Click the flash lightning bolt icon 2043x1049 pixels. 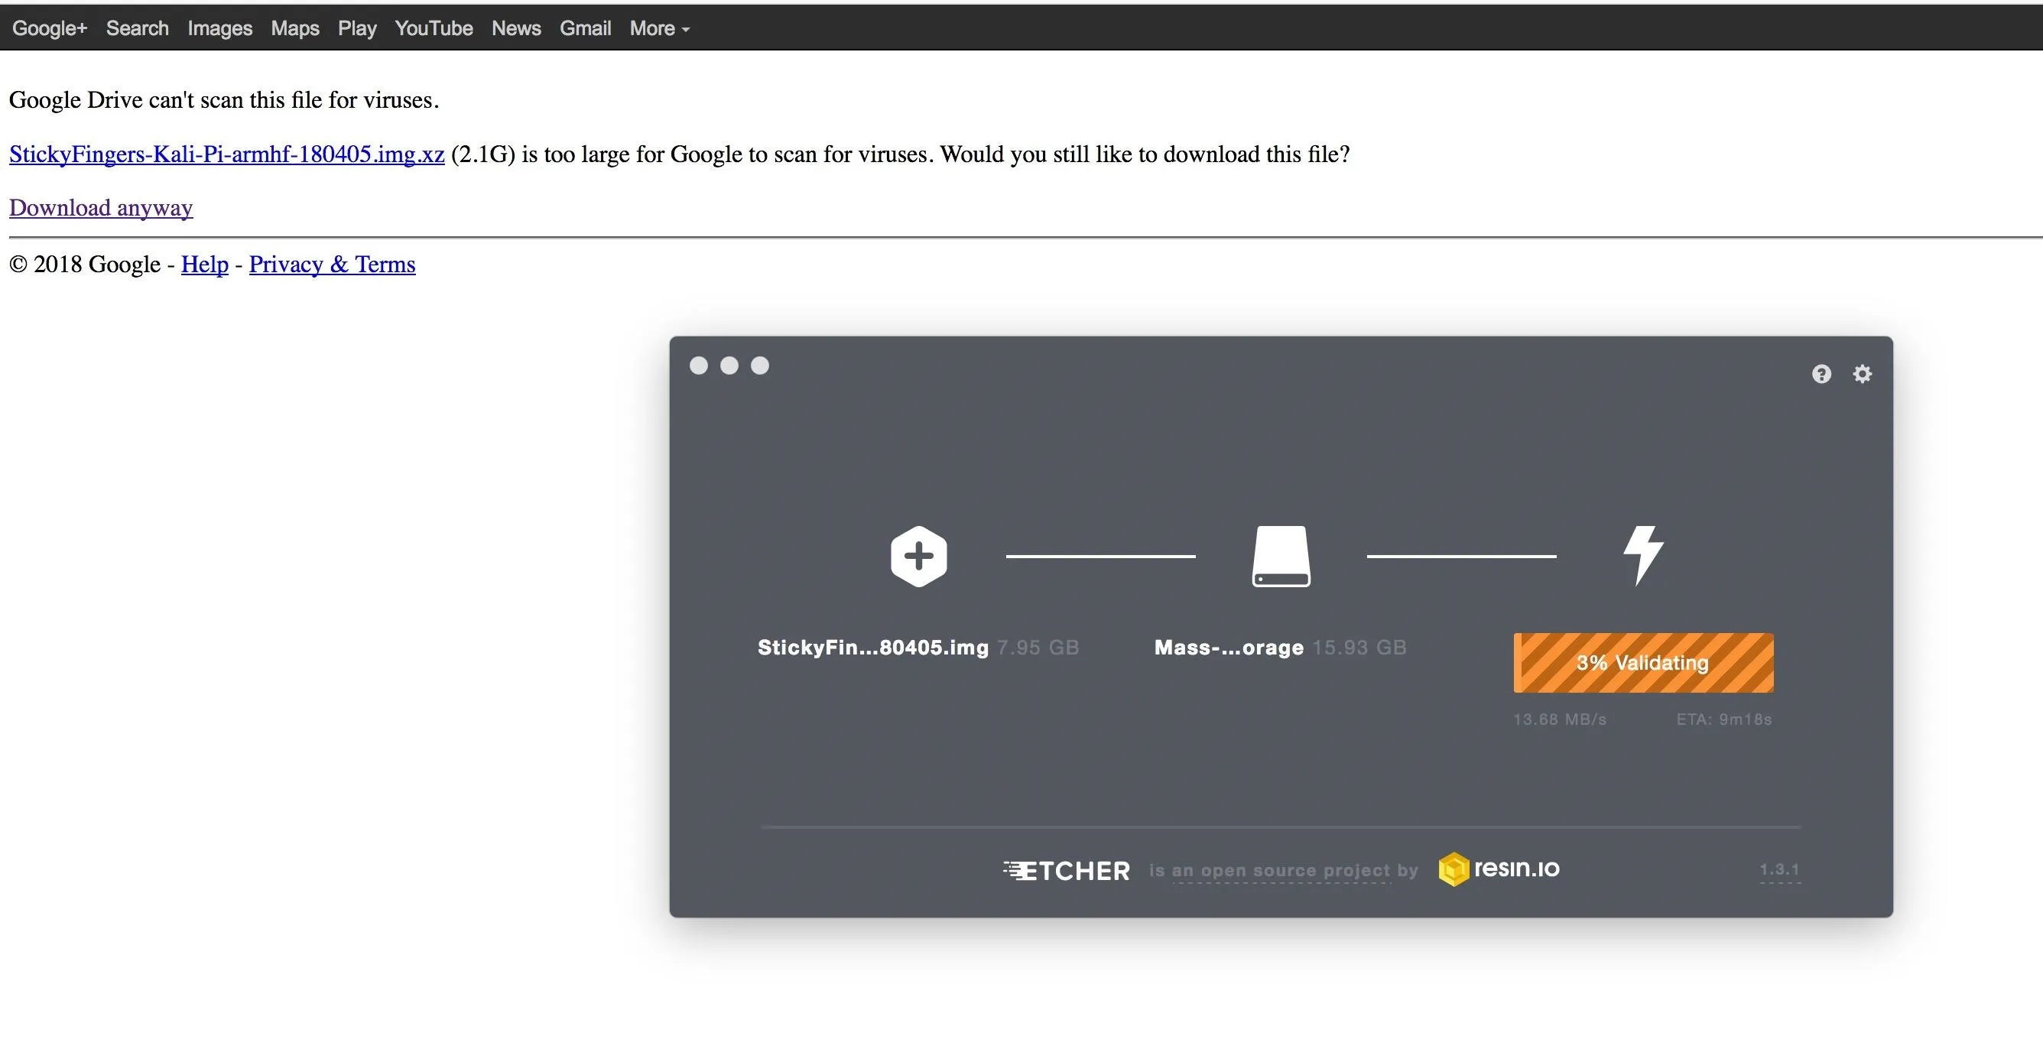(1643, 555)
